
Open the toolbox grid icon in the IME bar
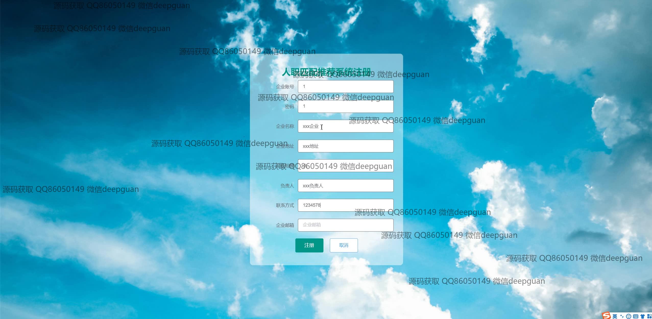point(649,316)
